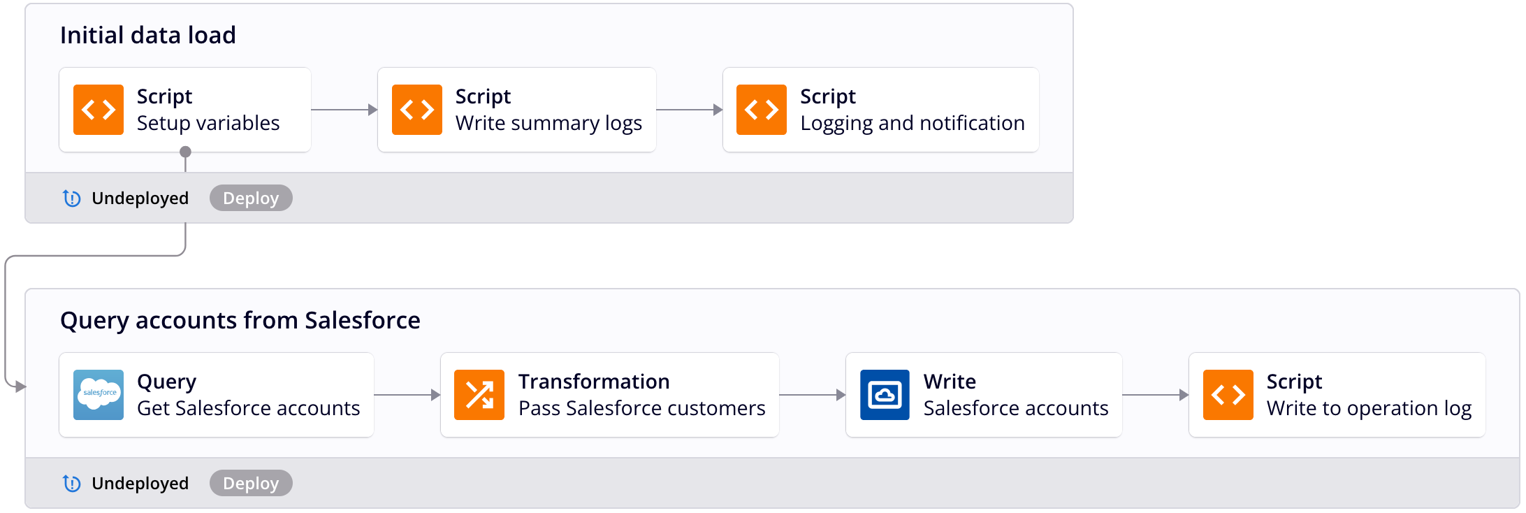Click the Transformation shuffle icon
Viewport: 1526px width, 513px height.
[x=479, y=395]
